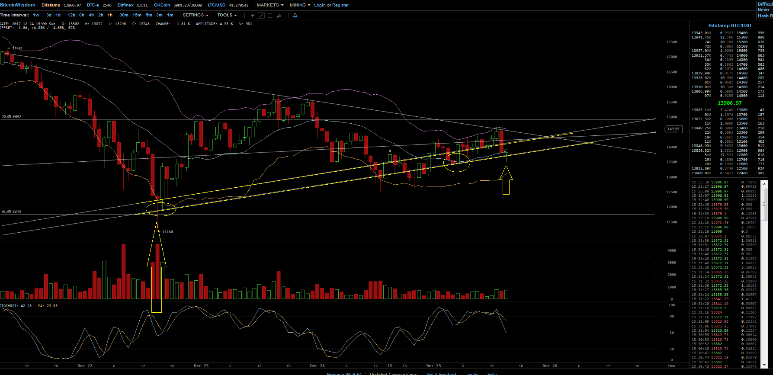The width and height of the screenshot is (773, 375).
Task: Open the Premium(NoAds) link
Action: [x=344, y=374]
